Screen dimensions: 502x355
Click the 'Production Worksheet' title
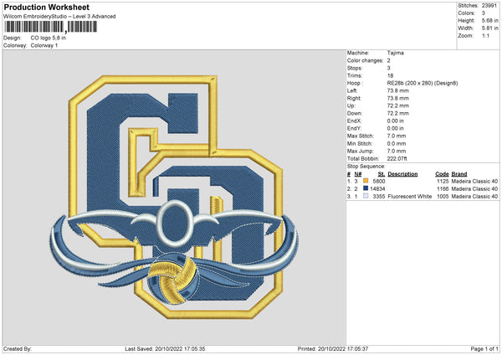[x=46, y=7]
